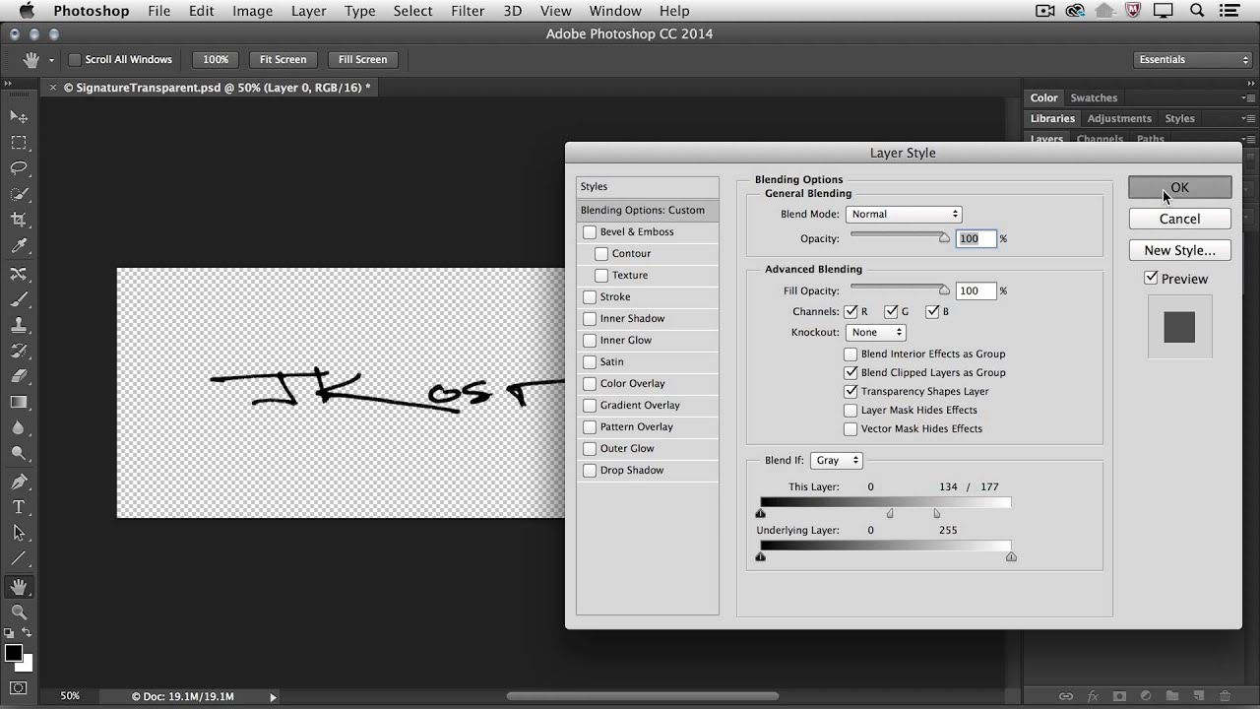Viewport: 1260px width, 709px height.
Task: Click the Fit Screen button
Action: click(283, 59)
